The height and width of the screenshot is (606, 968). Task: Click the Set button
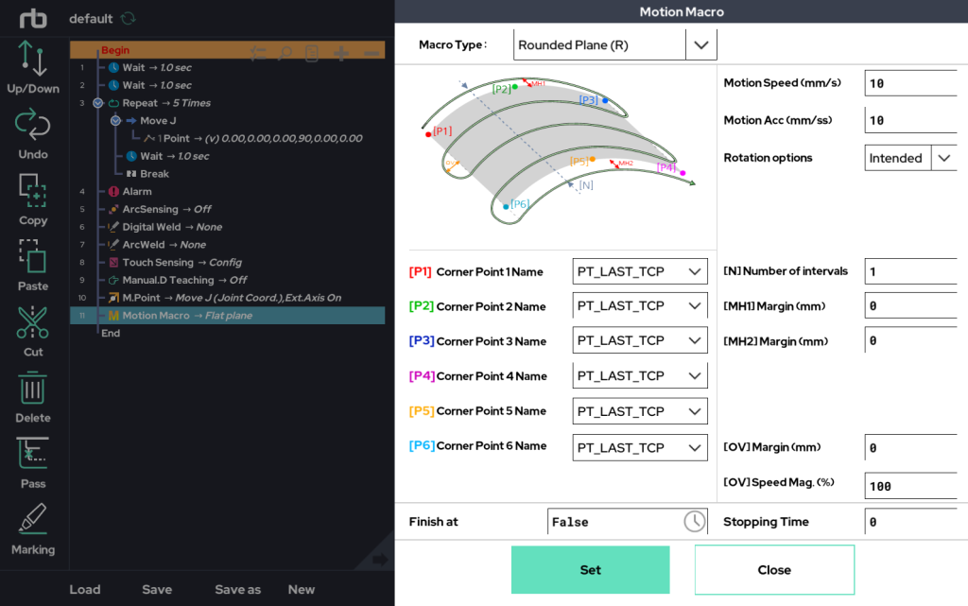tap(590, 569)
